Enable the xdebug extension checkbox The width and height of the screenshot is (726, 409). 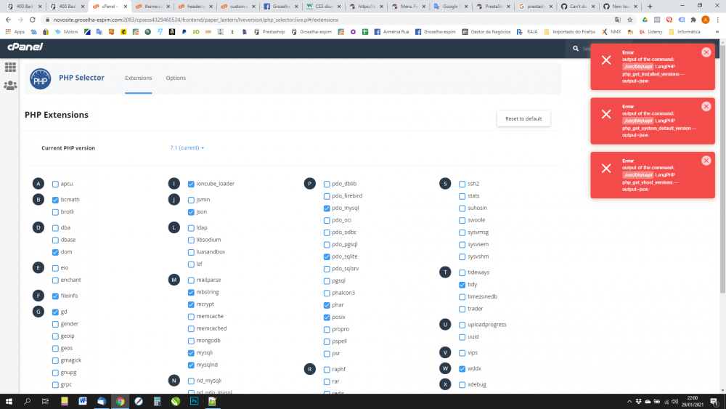(x=462, y=385)
